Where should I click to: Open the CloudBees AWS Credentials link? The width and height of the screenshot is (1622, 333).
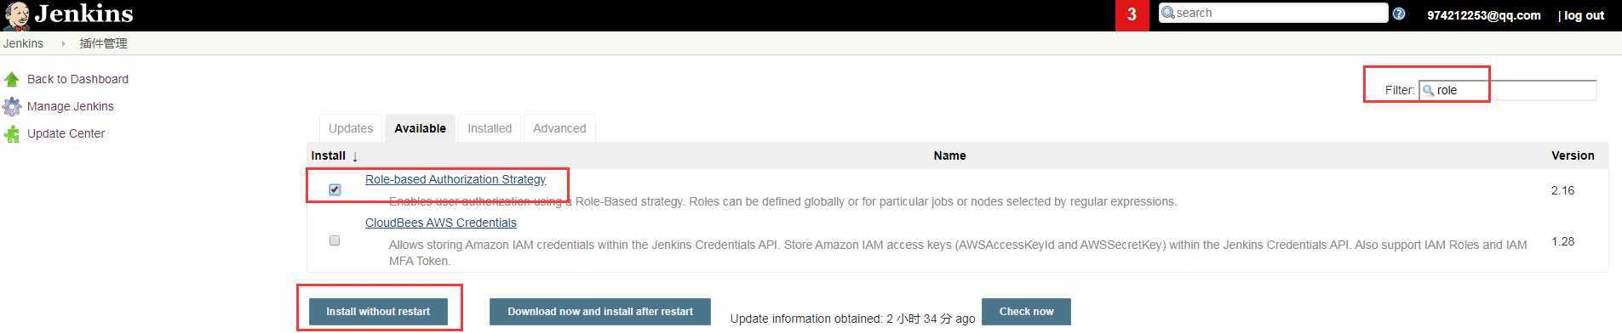click(441, 223)
